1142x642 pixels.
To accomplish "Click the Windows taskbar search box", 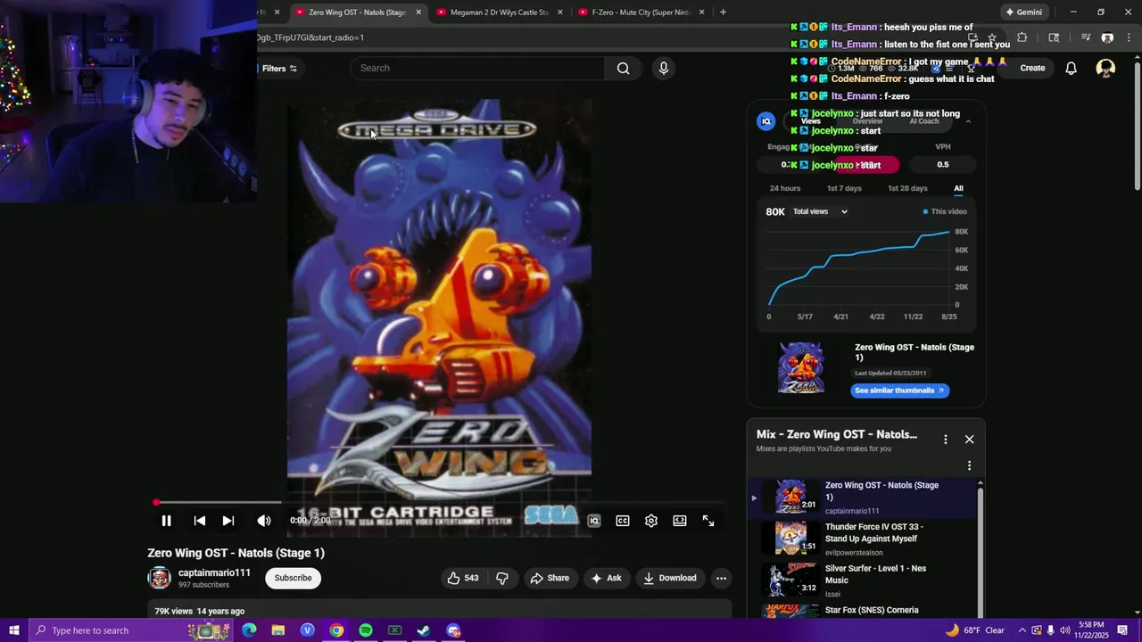I will (131, 630).
